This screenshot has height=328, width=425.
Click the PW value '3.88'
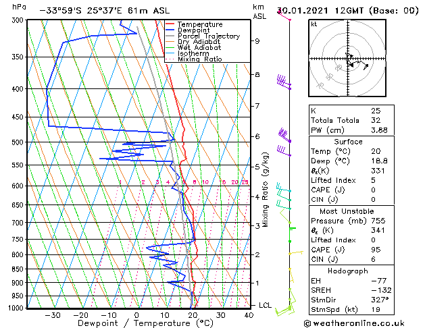click(380, 130)
